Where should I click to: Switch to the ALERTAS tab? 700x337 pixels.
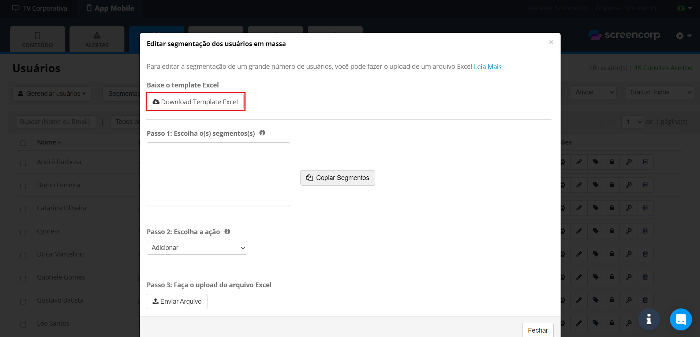97,39
